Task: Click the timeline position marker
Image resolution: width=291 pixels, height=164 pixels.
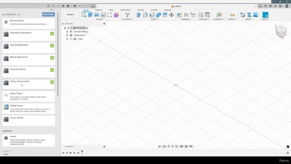Action: click(82, 153)
